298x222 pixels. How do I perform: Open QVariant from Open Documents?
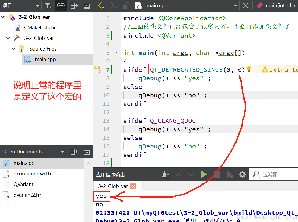23,185
